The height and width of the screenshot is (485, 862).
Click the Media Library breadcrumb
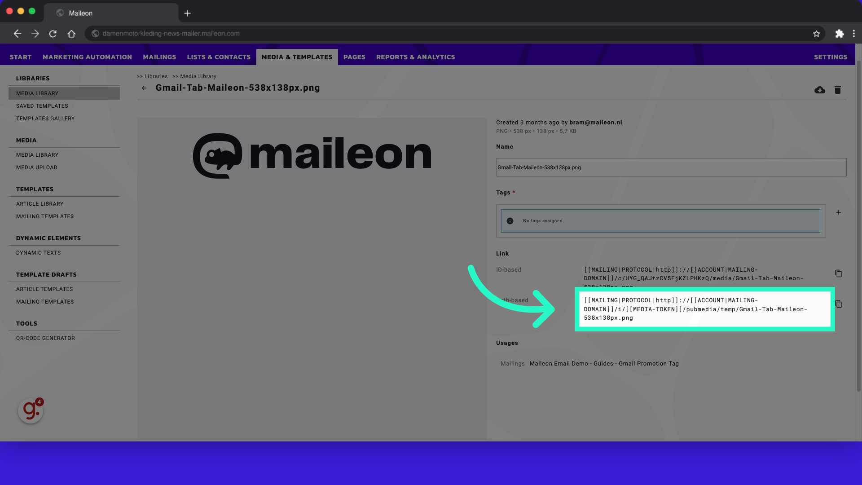pos(198,76)
